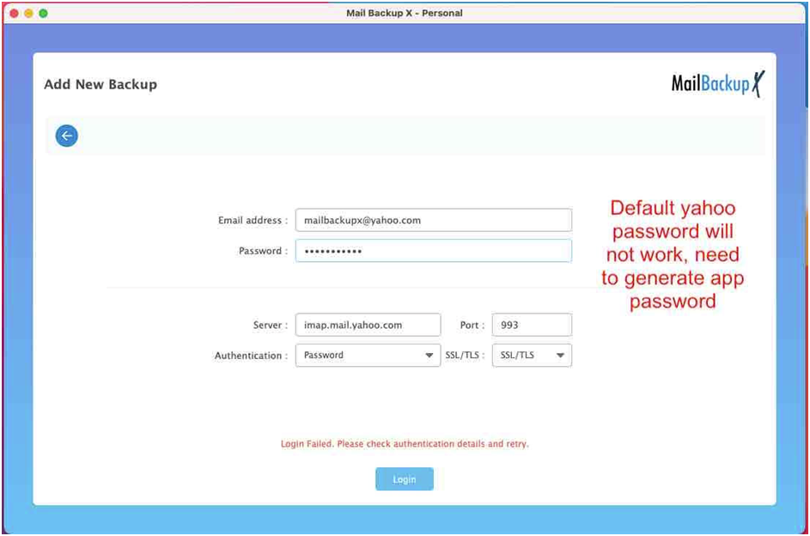Click the 'Port :' label
The image size is (810, 536).
pos(472,326)
